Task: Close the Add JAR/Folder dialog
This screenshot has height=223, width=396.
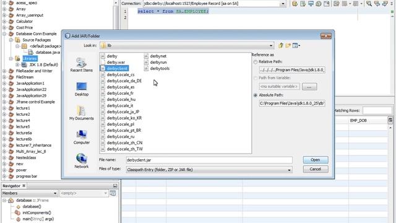Action: pyautogui.click(x=326, y=36)
